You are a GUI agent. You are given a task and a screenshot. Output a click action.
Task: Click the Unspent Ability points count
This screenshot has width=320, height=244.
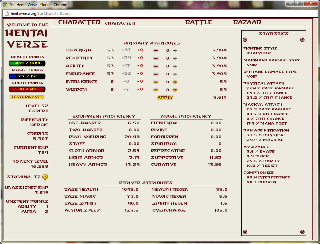point(47,206)
